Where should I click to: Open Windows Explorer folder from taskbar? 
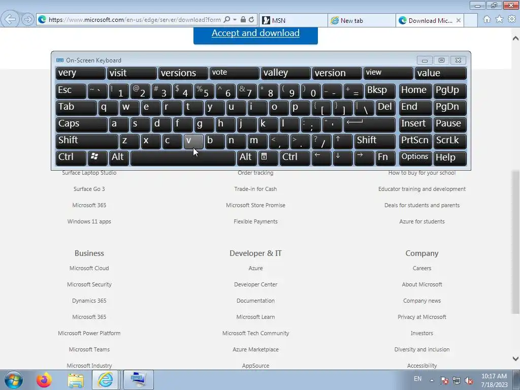[76, 380]
